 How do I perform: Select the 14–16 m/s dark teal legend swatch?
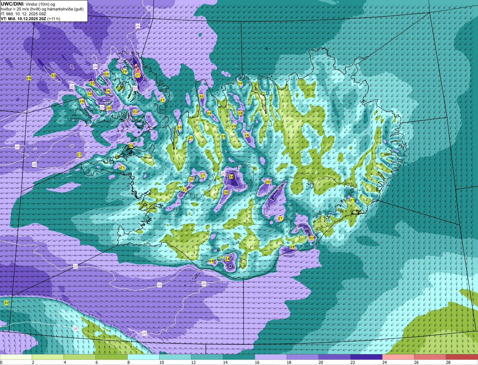click(239, 357)
